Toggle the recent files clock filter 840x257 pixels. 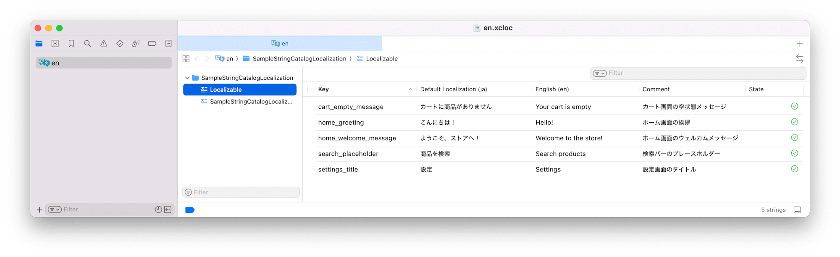[158, 210]
